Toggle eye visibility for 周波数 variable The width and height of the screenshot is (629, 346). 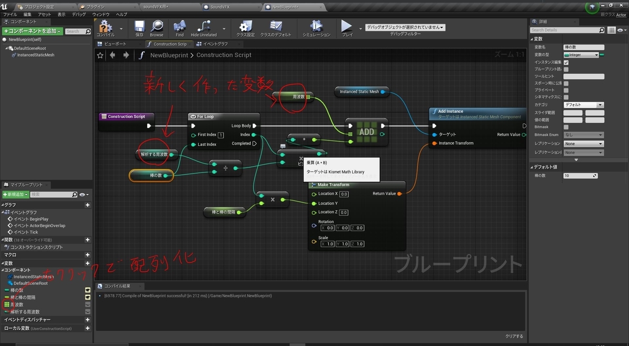(x=88, y=305)
